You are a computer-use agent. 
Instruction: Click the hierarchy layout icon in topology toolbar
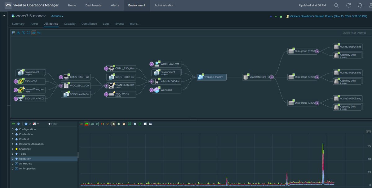pos(18,32)
